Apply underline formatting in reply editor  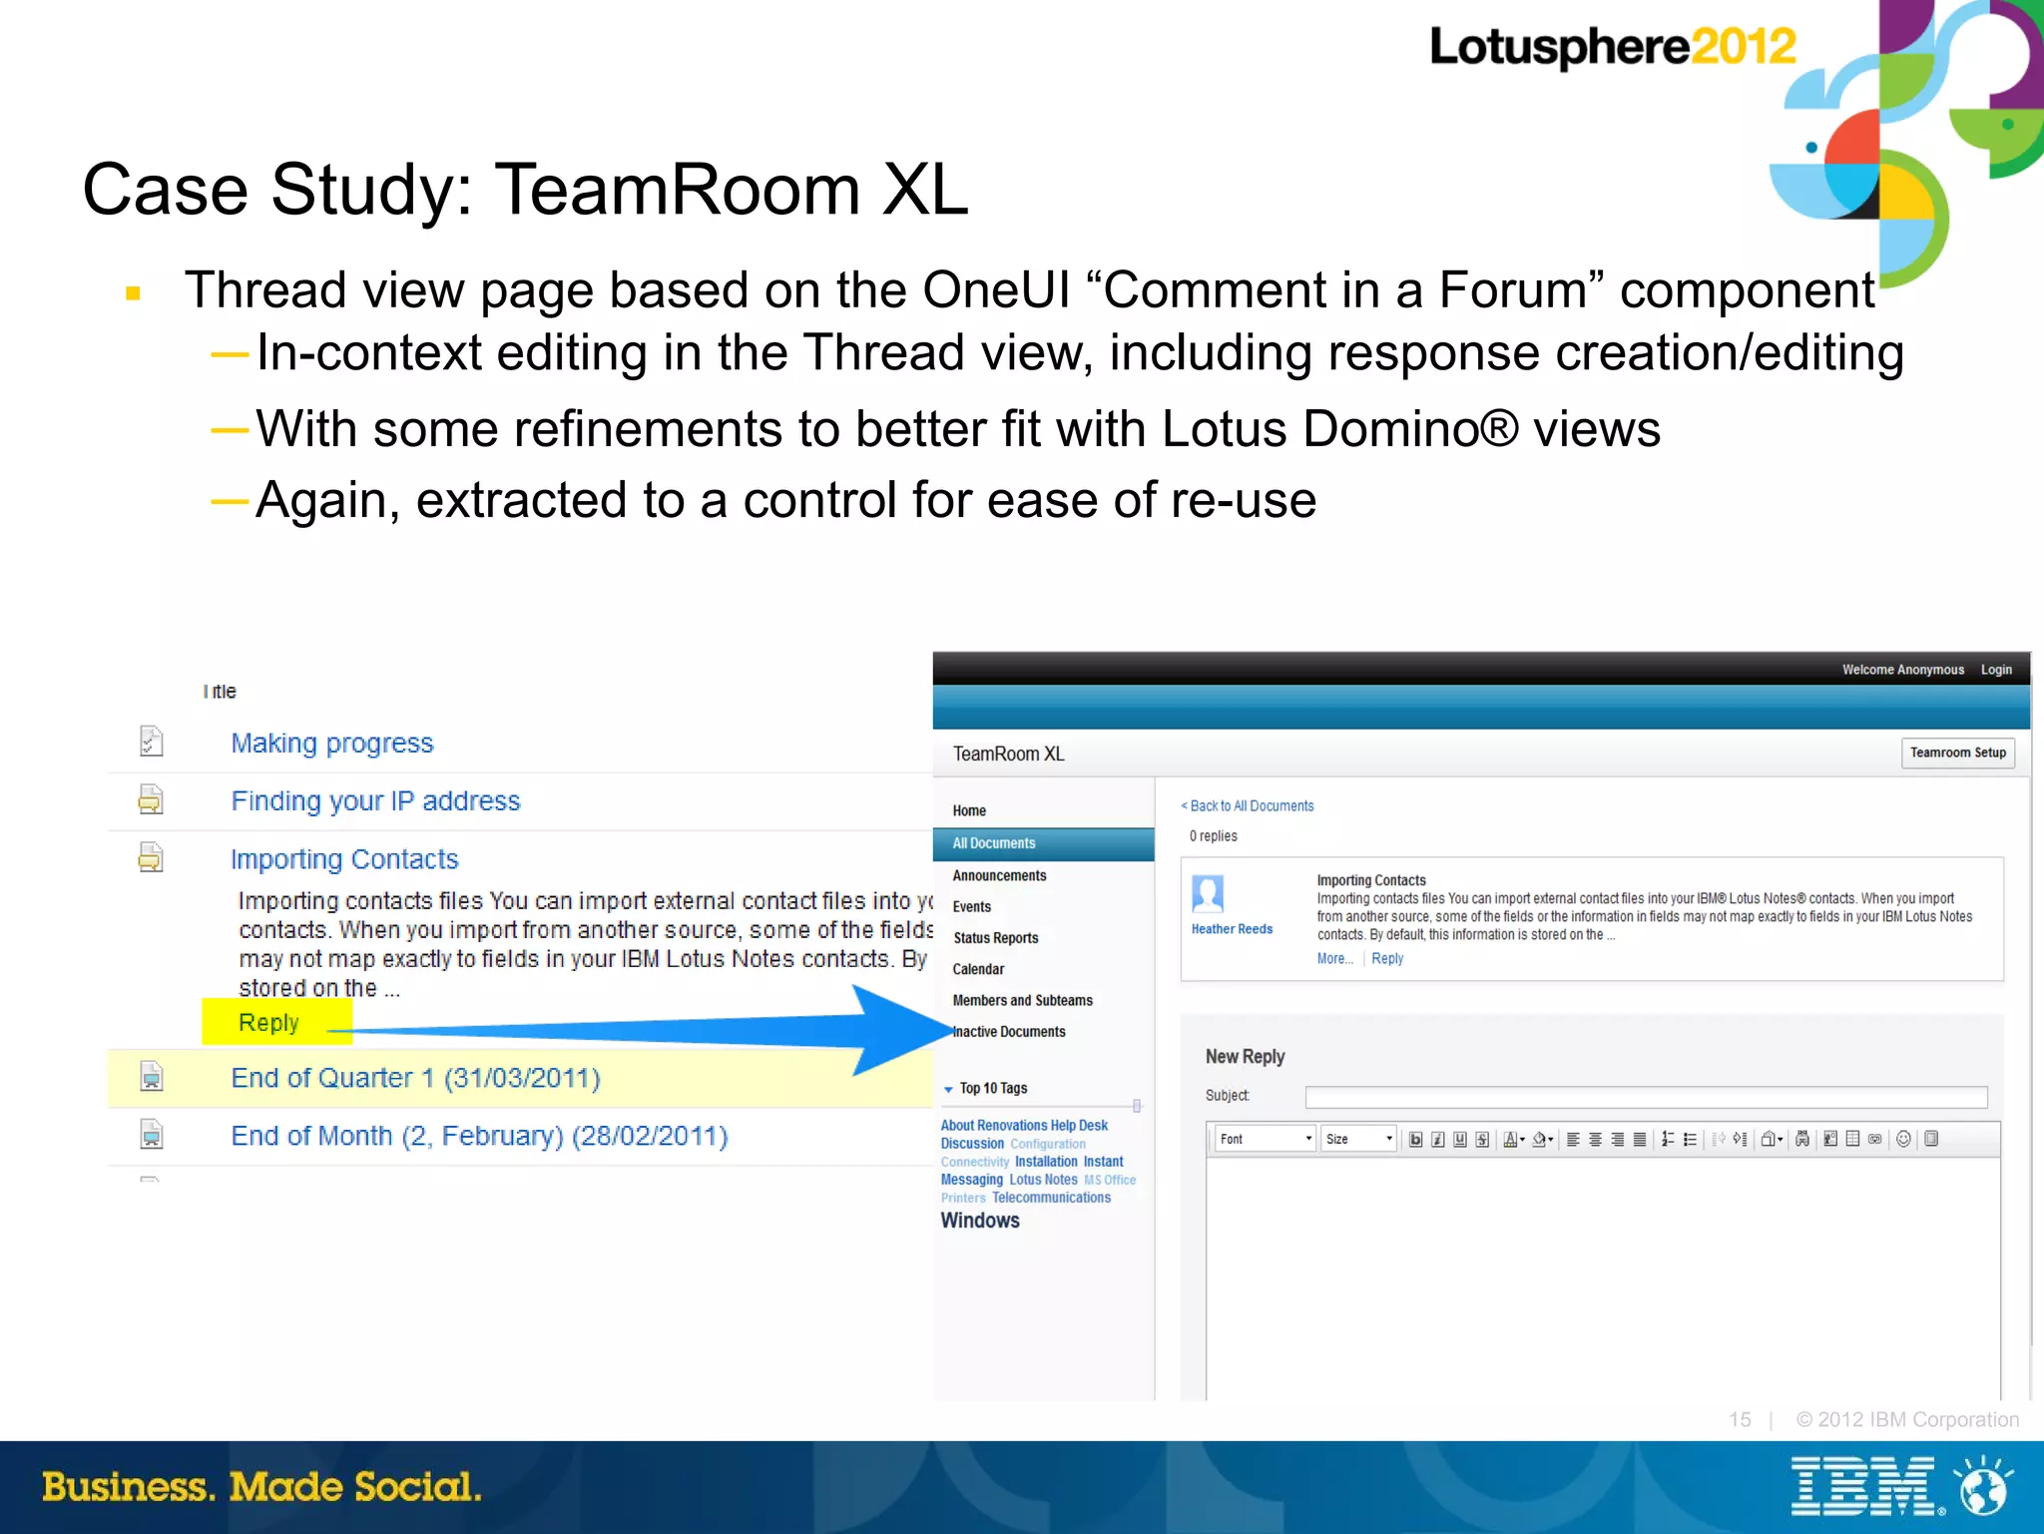point(1460,1139)
